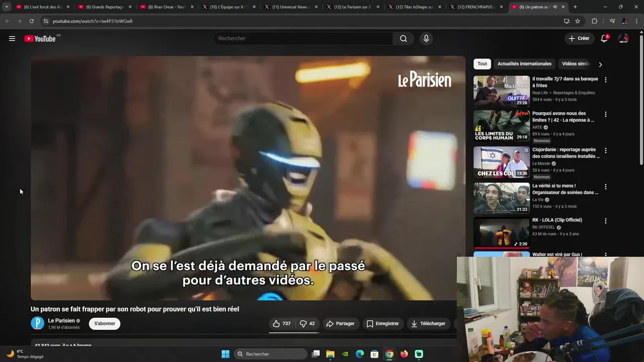Screen dimensions: 644x362
Task: Open the YouTube hamburger guide menu
Action: pyautogui.click(x=12, y=39)
